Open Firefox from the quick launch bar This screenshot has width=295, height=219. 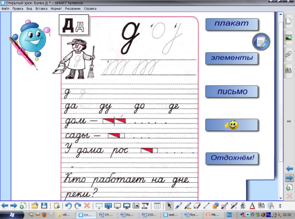(44, 215)
